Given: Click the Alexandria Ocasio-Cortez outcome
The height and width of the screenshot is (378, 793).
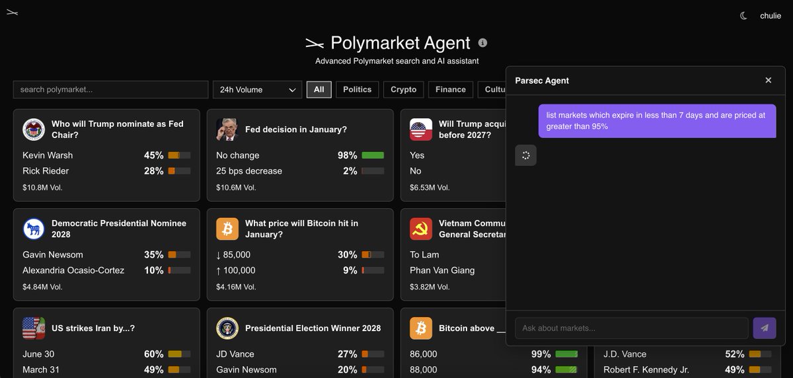Looking at the screenshot, I should click(106, 270).
